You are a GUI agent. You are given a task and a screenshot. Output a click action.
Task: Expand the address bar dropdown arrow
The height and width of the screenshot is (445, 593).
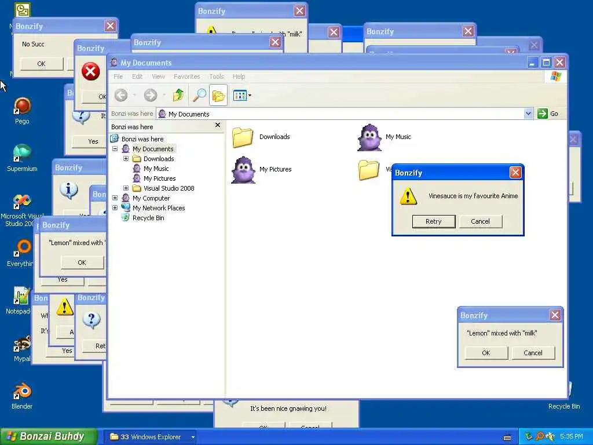tap(528, 114)
